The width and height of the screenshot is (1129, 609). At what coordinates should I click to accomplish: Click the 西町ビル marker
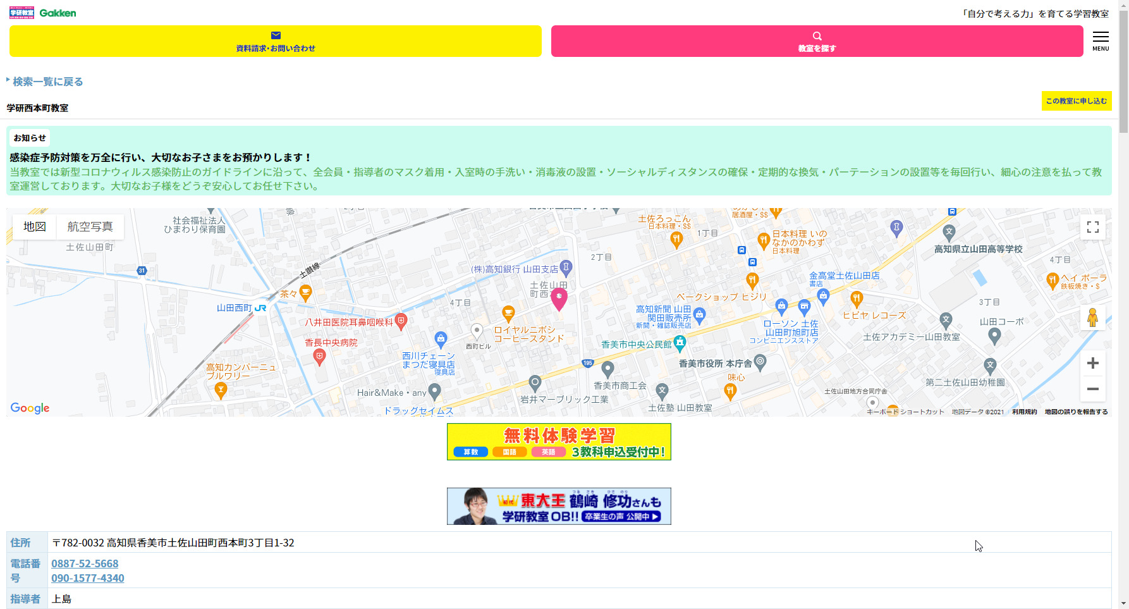pyautogui.click(x=477, y=331)
